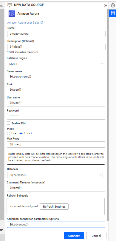
Task: Click the Amazon Aurora logo icon
Action: [12, 13]
